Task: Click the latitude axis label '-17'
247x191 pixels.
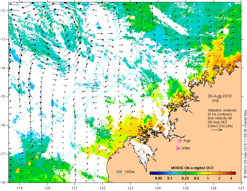Action: tap(3, 154)
